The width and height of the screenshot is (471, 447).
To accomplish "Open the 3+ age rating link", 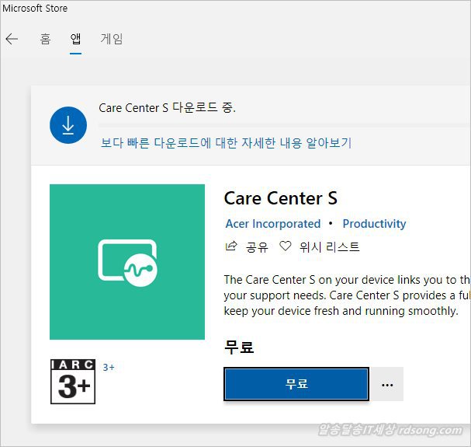I will pyautogui.click(x=109, y=367).
